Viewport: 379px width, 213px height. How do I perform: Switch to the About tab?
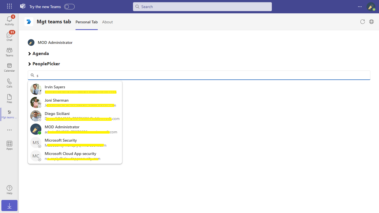(107, 22)
